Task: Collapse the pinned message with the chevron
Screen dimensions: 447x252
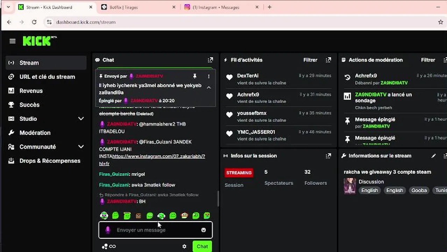Action: click(209, 87)
